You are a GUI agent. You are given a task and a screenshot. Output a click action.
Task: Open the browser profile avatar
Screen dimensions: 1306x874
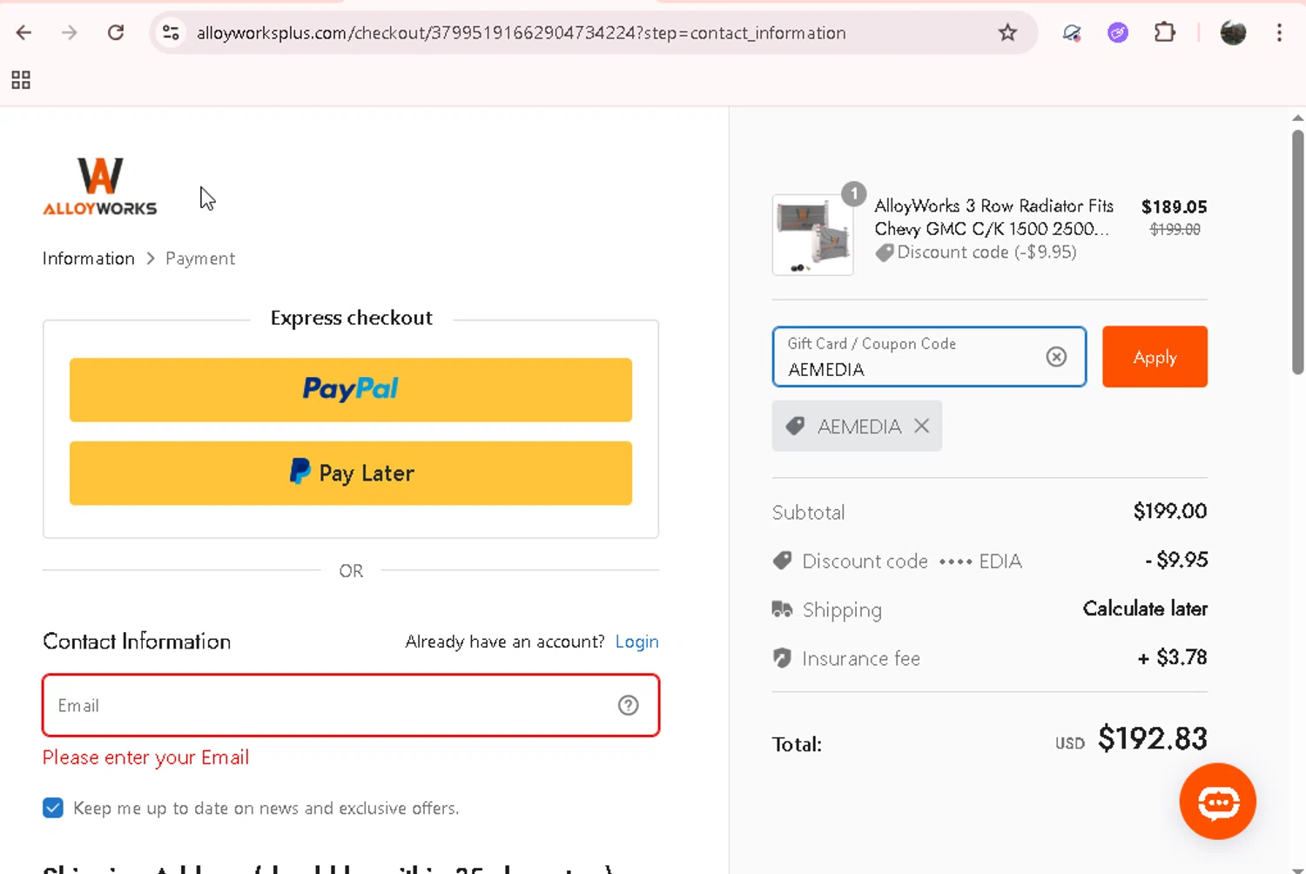[x=1233, y=33]
